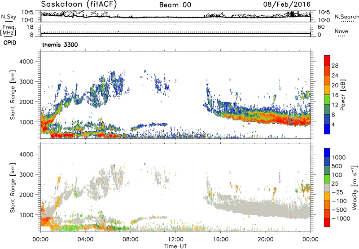Click the 'Nave' legend label
The height and width of the screenshot is (249, 359).
341,31
